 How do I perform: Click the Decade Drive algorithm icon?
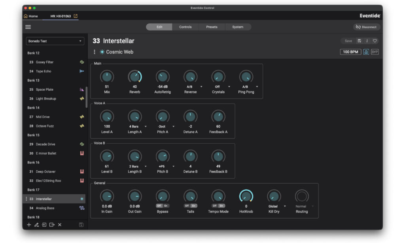(x=82, y=144)
